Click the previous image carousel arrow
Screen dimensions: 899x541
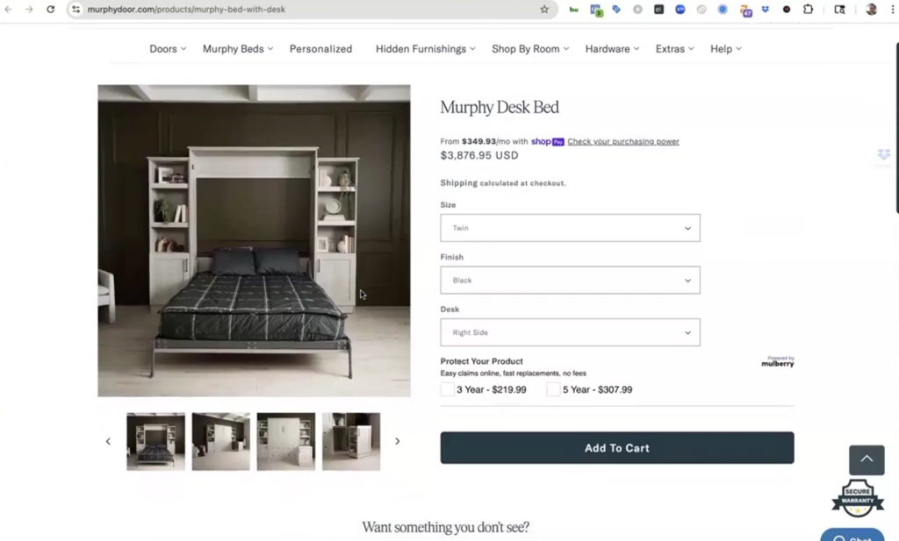pyautogui.click(x=108, y=441)
